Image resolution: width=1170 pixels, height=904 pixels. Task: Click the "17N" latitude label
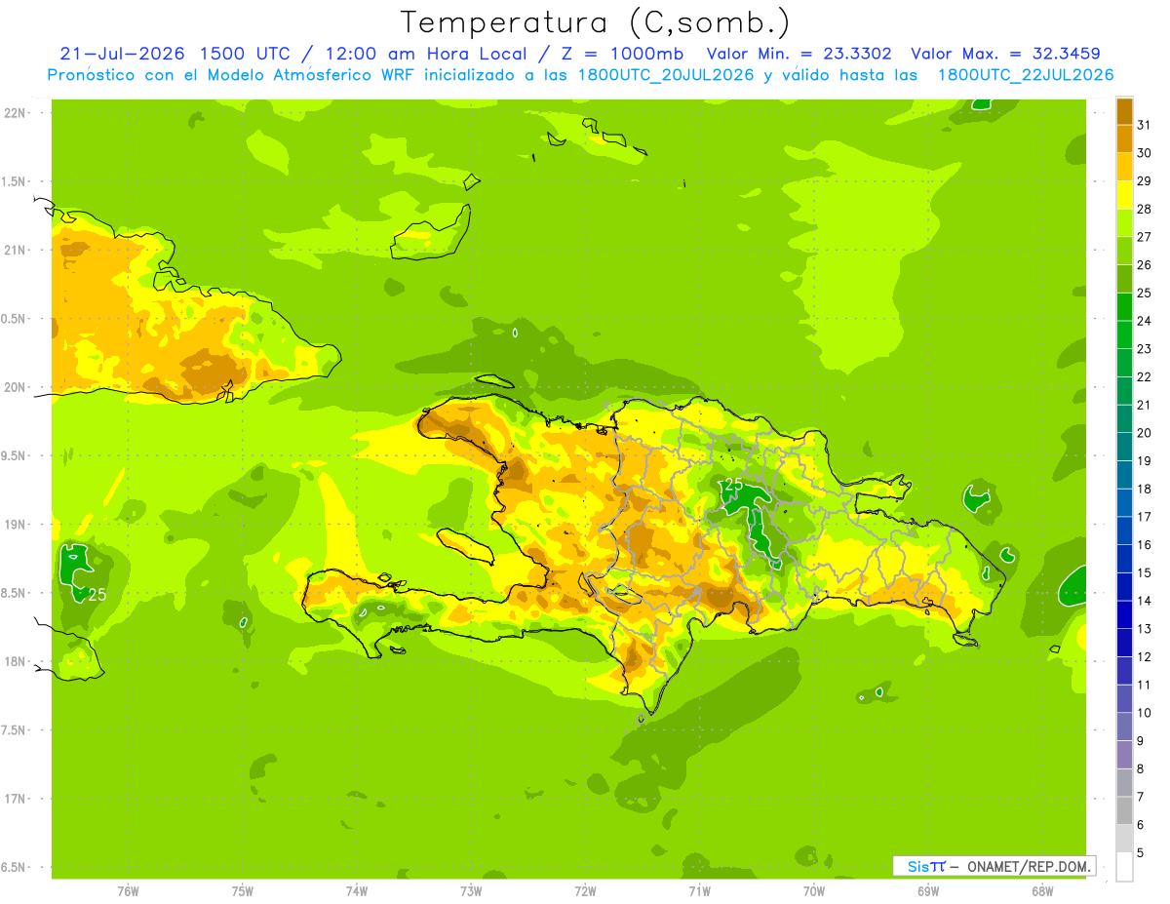point(15,799)
